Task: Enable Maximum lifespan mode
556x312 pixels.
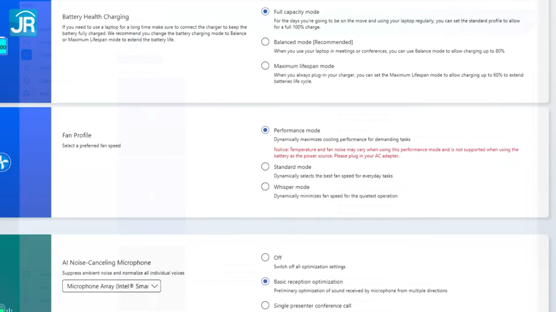Action: tap(265, 66)
